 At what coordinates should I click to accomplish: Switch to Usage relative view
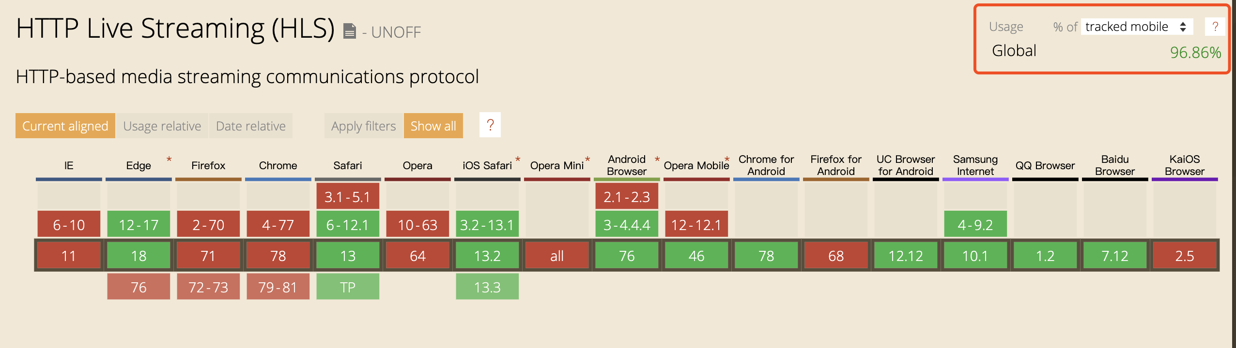pos(162,126)
